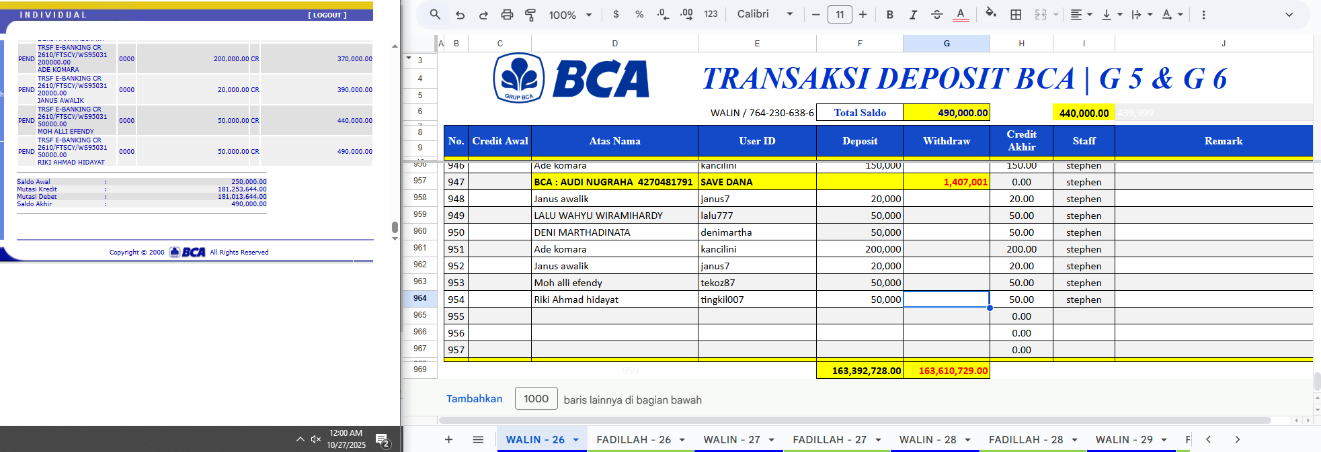The image size is (1321, 452).
Task: Format selected cell as percent
Action: (639, 14)
